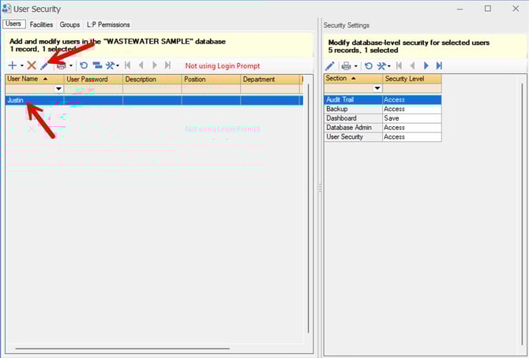Open the User Name filter dropdown

(x=58, y=89)
